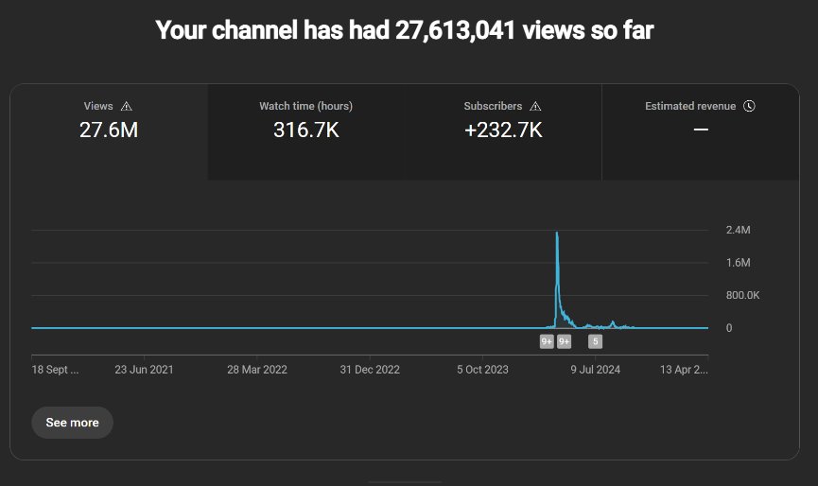This screenshot has width=818, height=486.
Task: Click the 800.0K y-axis label
Action: [x=743, y=295]
